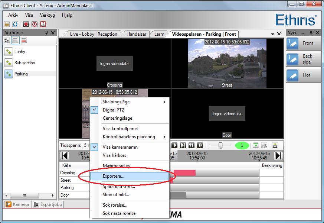Select the Parking timeline source row
Viewport: 324px width, 223px height.
click(x=67, y=188)
